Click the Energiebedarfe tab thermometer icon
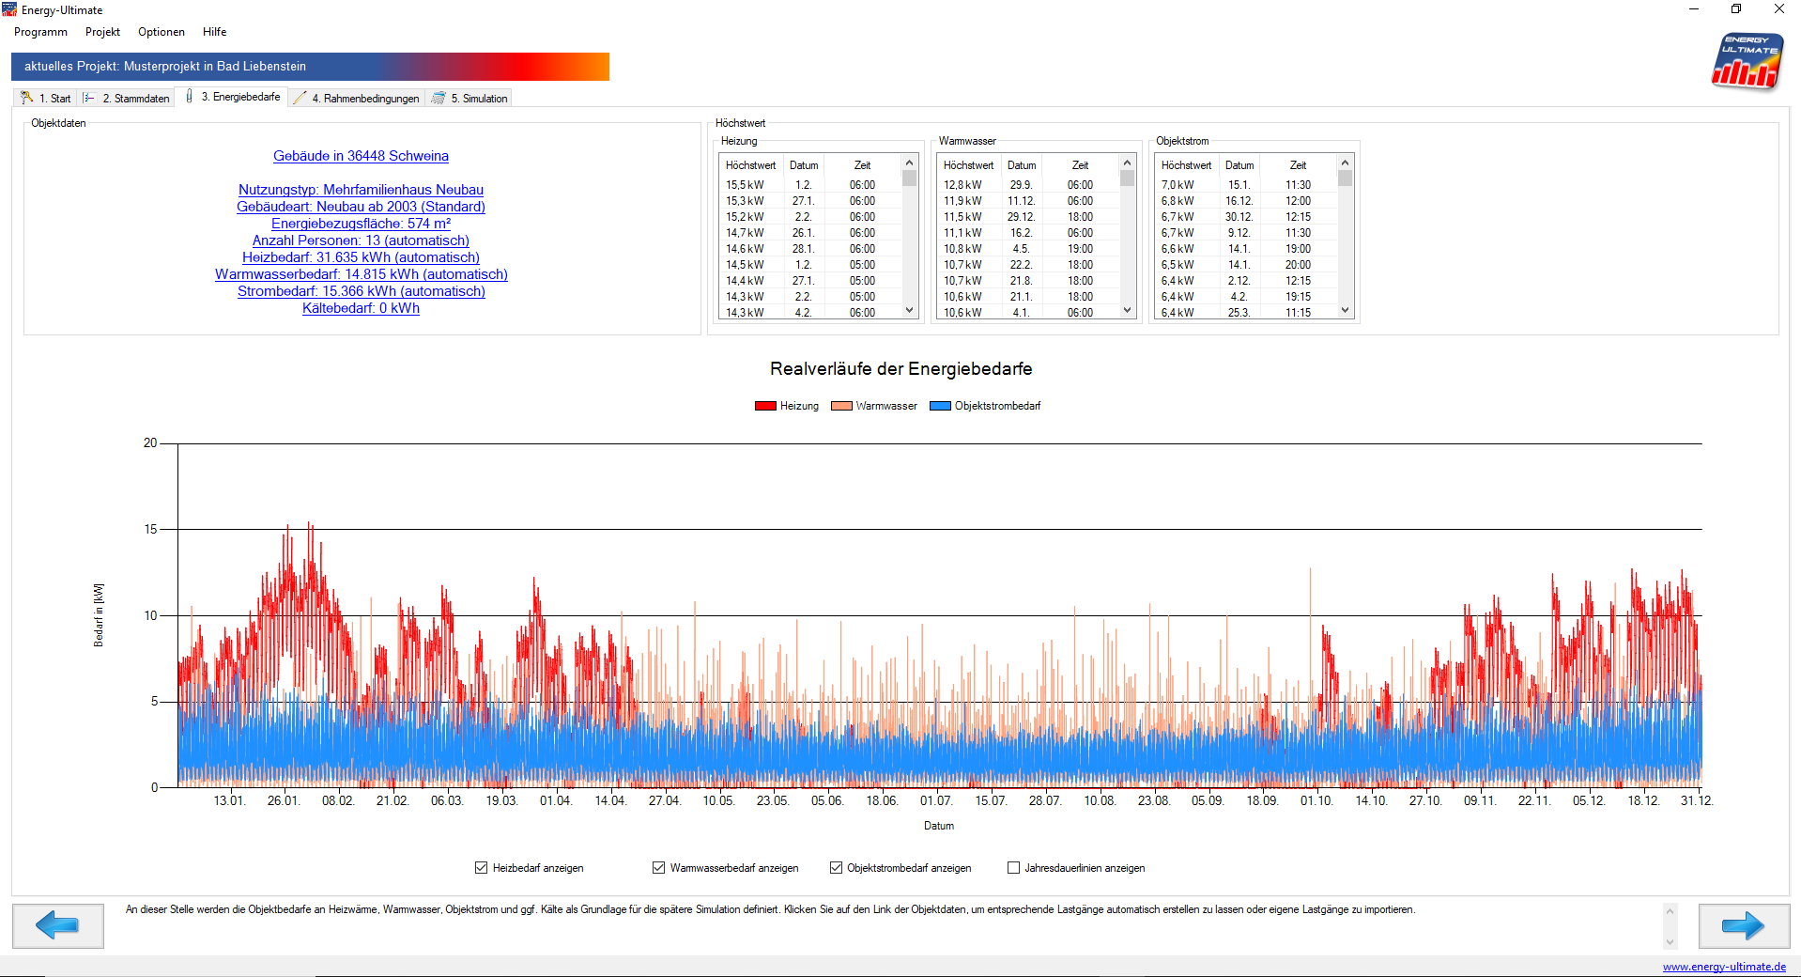This screenshot has height=977, width=1801. 190,96
